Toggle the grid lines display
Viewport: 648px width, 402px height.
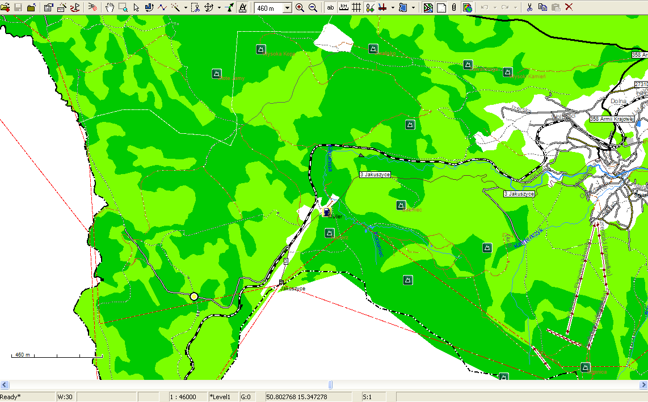(356, 7)
